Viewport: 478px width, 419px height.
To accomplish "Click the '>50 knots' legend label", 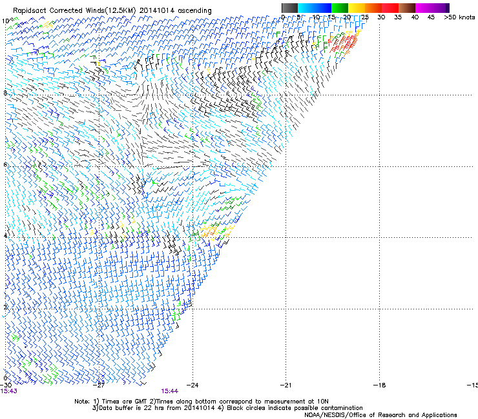I will tap(459, 17).
